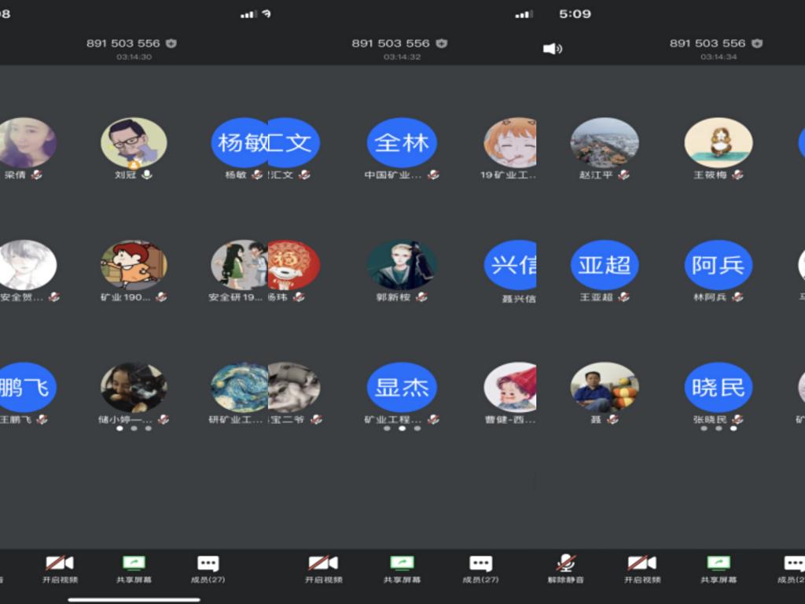Click shield icon beside timer 03:14:34

(x=756, y=43)
